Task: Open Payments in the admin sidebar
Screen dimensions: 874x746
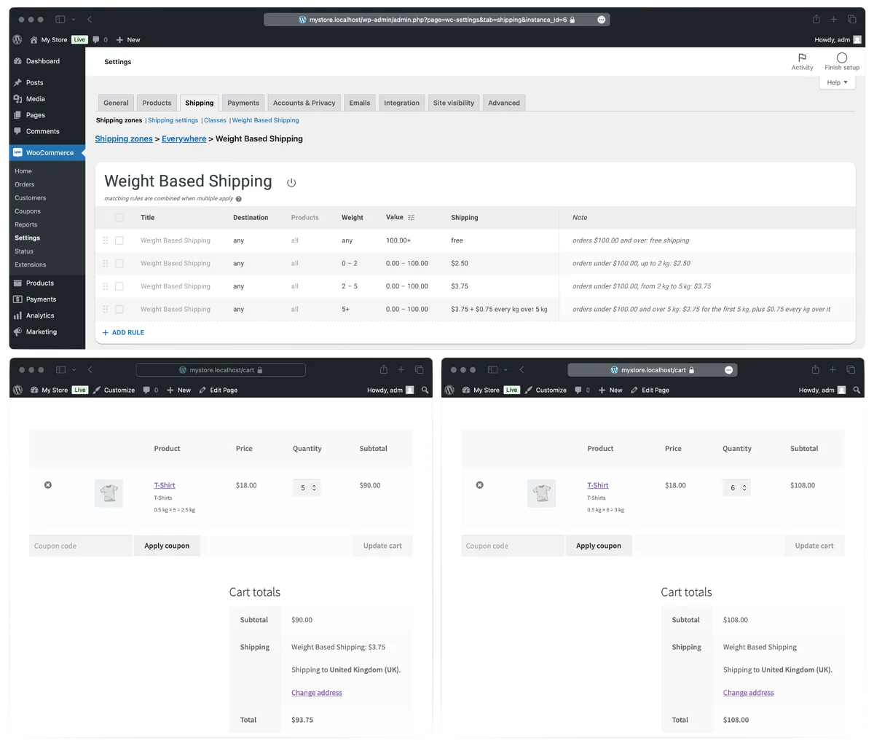Action: tap(41, 299)
